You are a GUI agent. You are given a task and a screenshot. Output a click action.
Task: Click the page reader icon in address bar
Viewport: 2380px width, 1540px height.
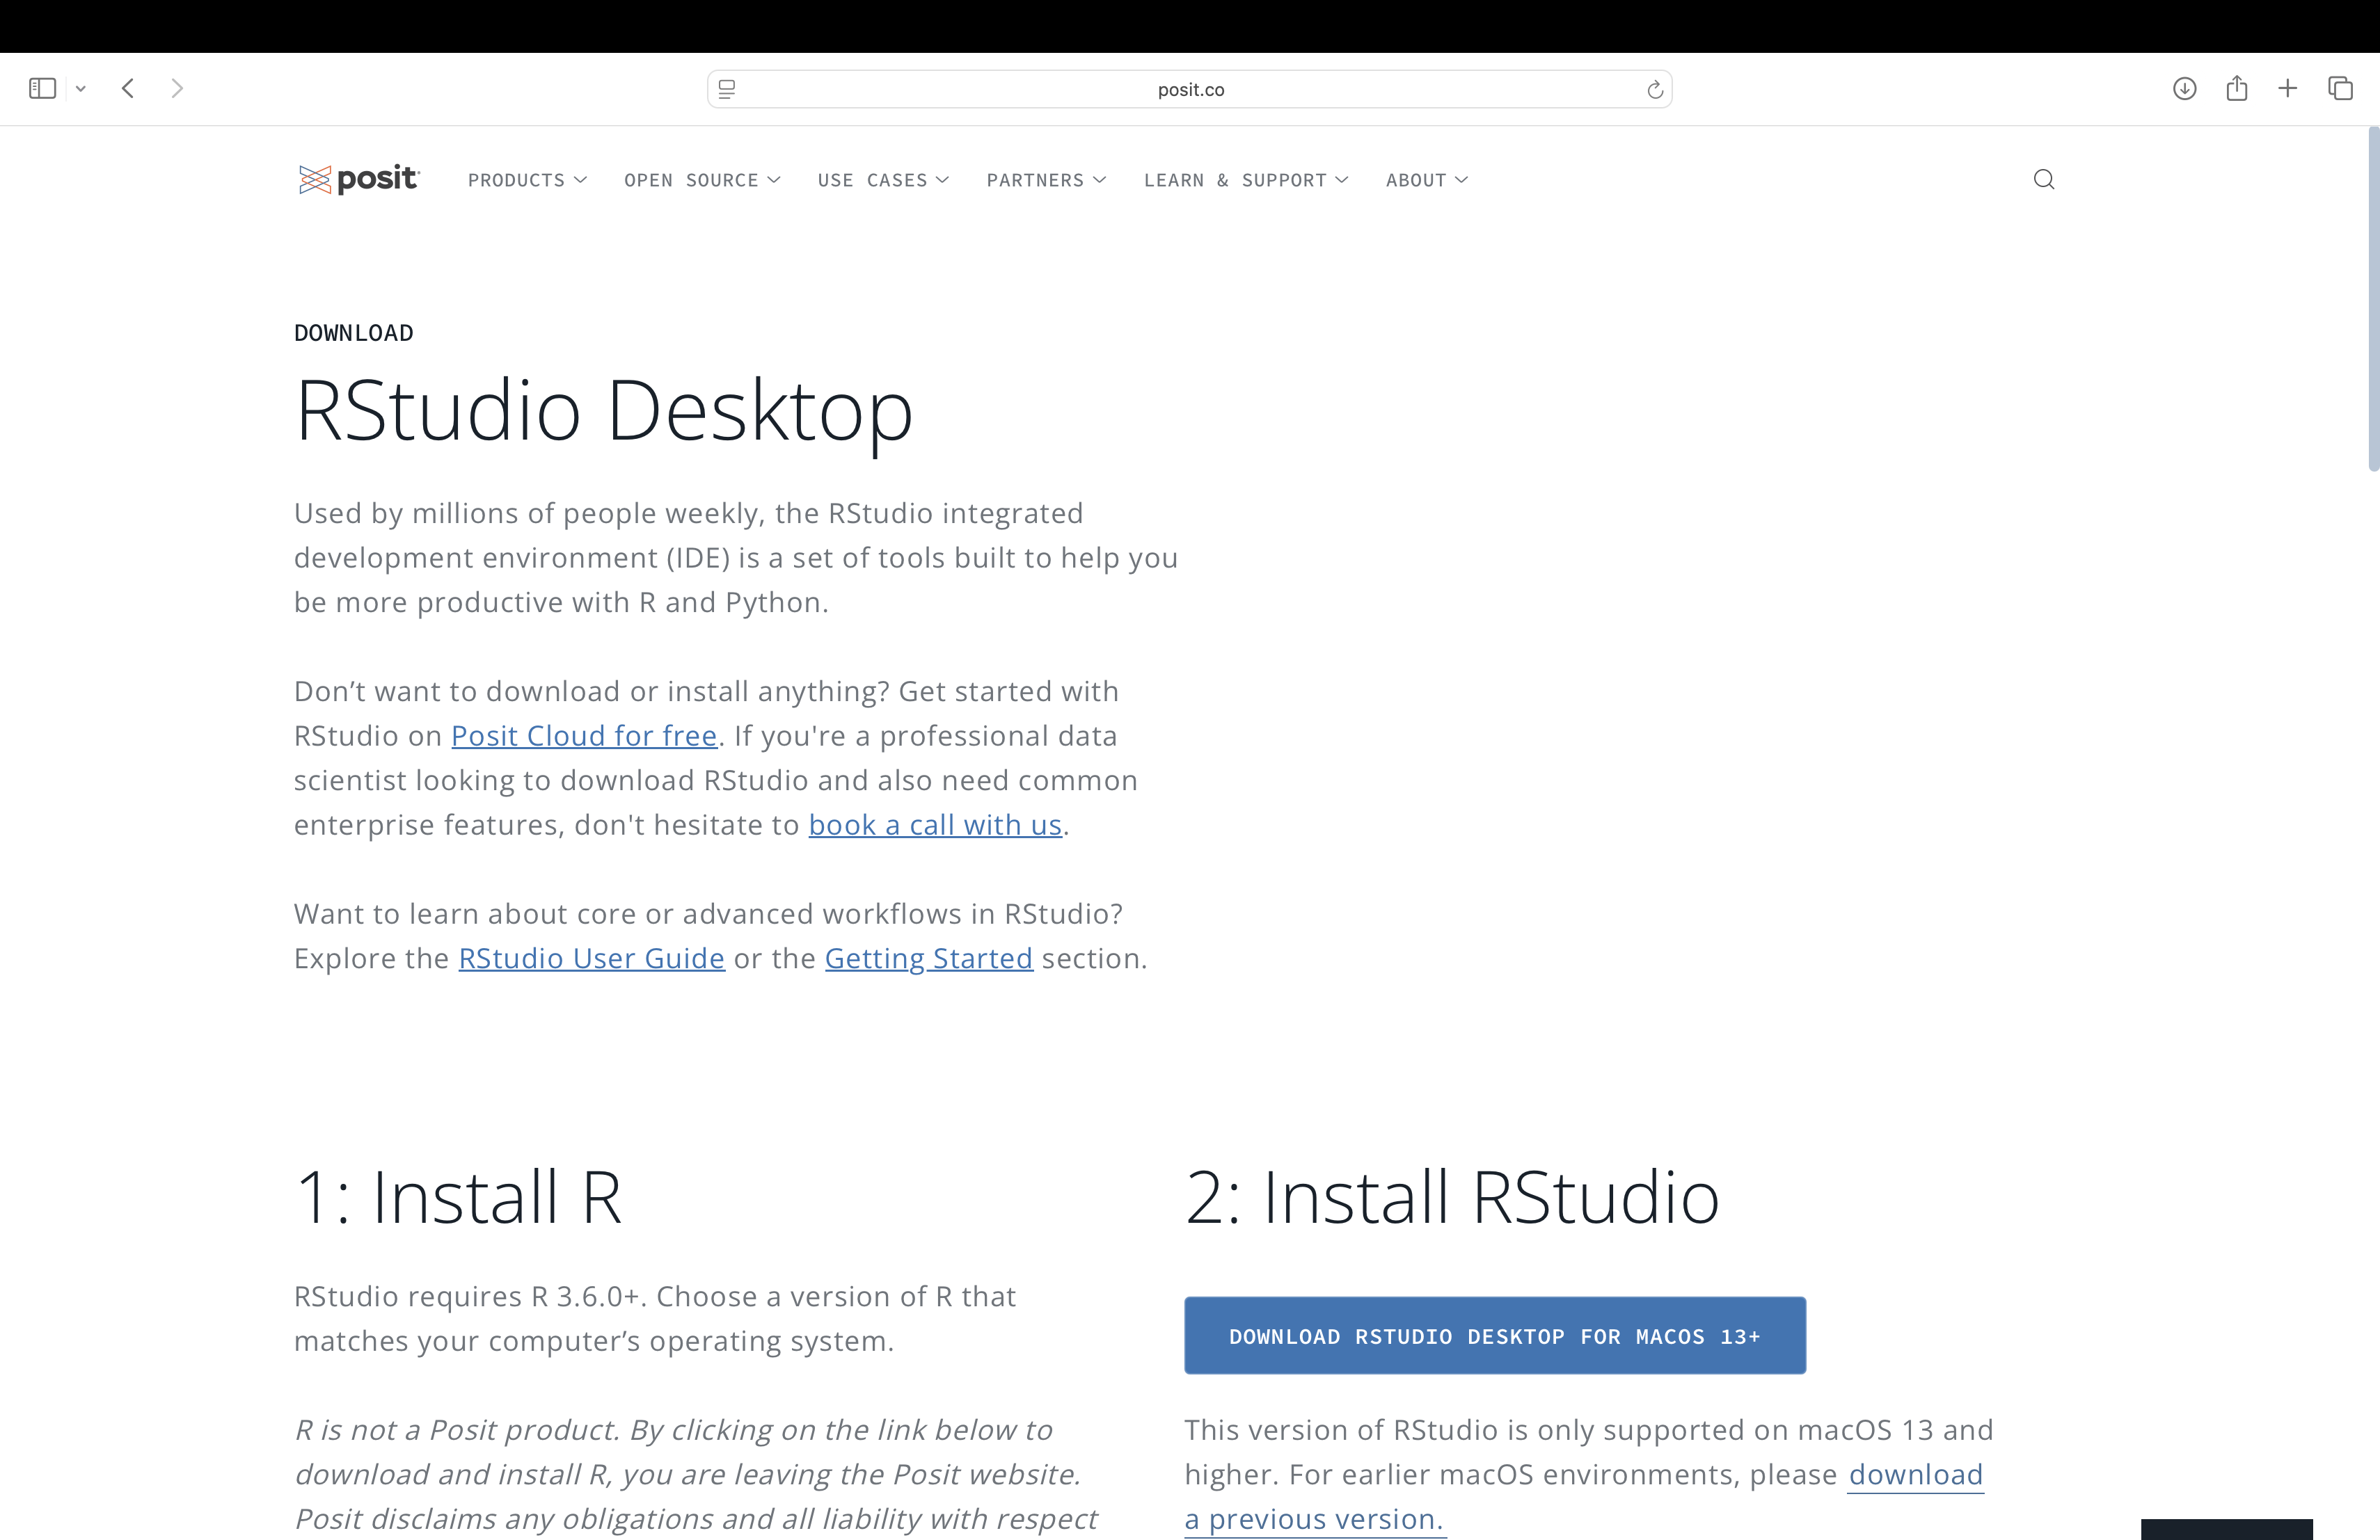coord(727,89)
